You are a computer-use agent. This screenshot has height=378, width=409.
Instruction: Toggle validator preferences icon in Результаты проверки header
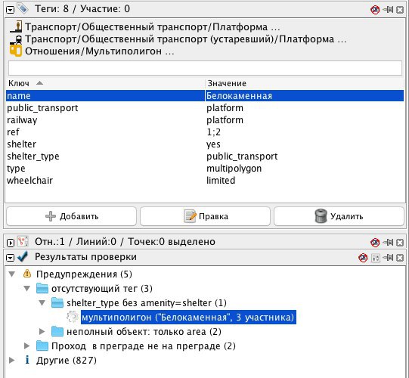point(376,258)
